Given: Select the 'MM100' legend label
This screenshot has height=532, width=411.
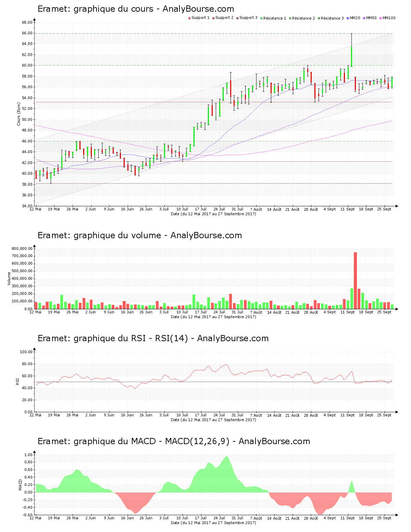Looking at the screenshot, I should [x=389, y=18].
